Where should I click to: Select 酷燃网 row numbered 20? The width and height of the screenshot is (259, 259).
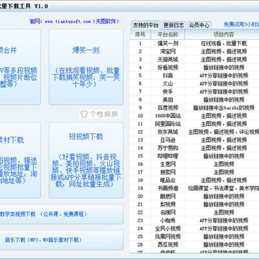(x=194, y=196)
